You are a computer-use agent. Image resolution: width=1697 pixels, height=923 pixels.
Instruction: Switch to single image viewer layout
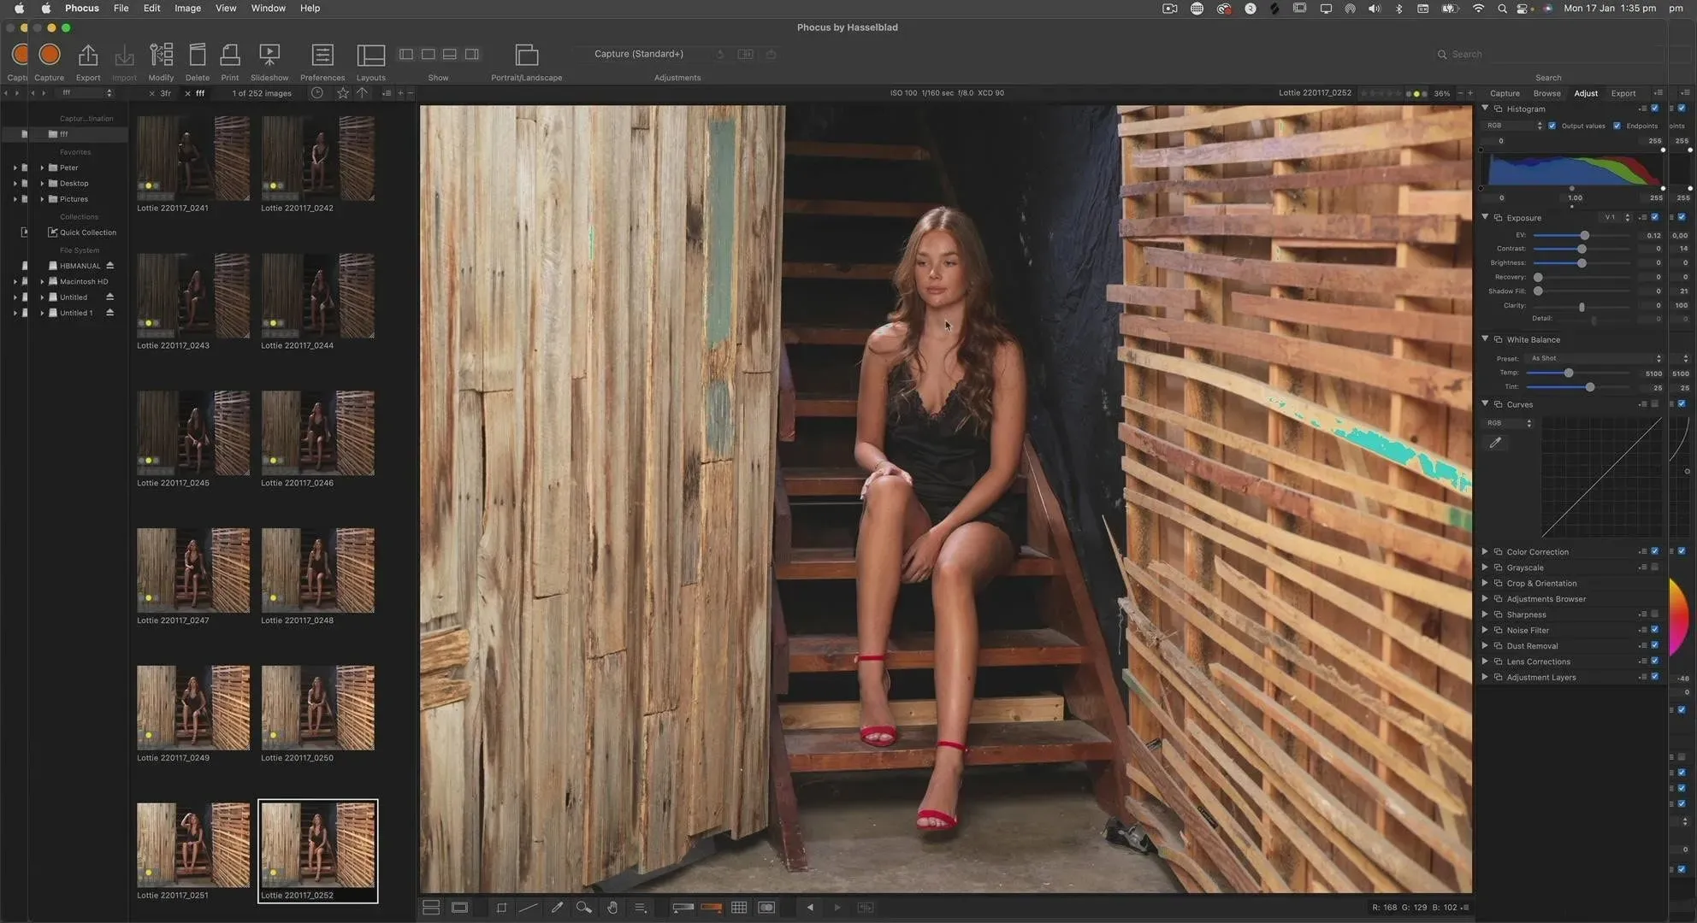459,908
